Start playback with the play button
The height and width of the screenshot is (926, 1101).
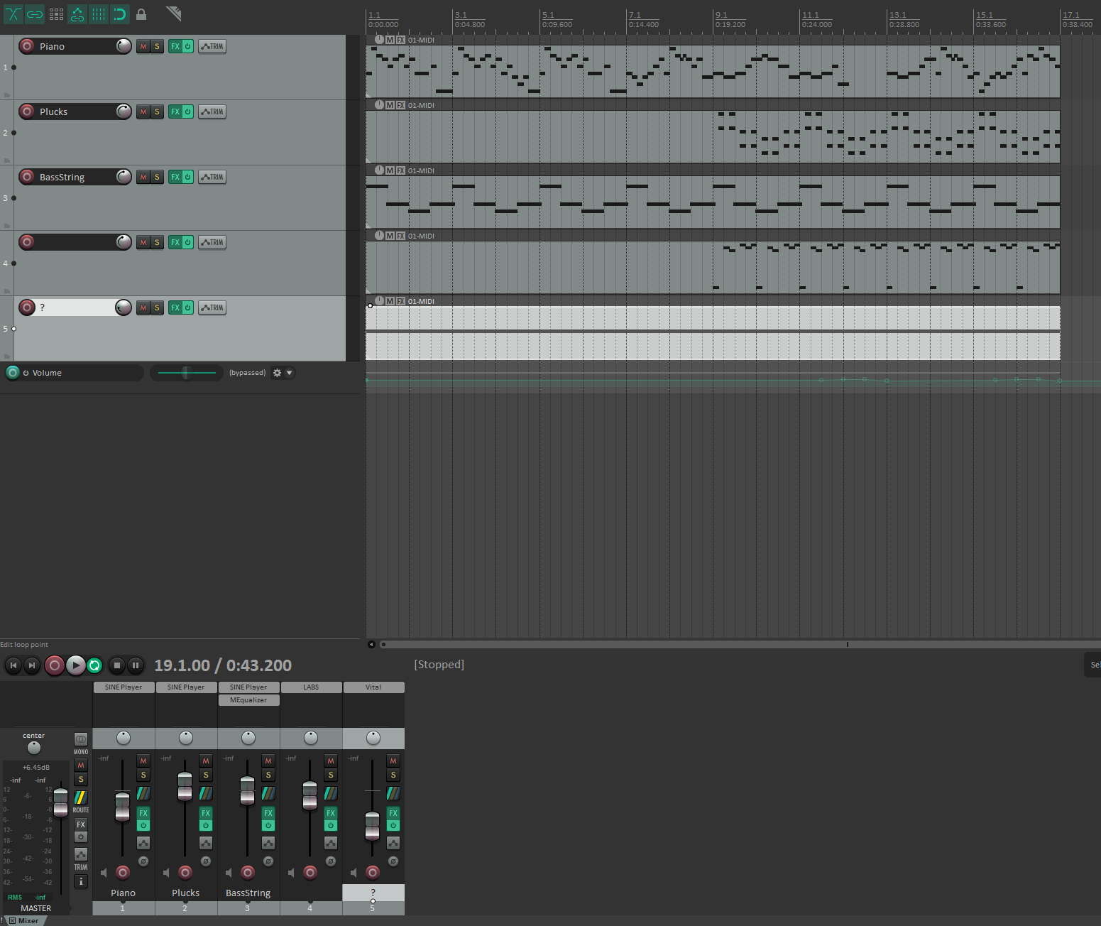(75, 665)
